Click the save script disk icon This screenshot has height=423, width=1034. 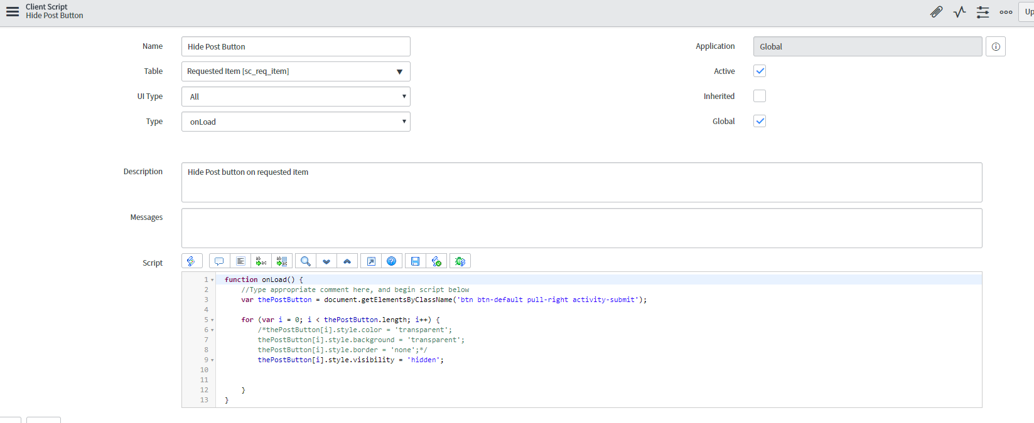coord(415,261)
